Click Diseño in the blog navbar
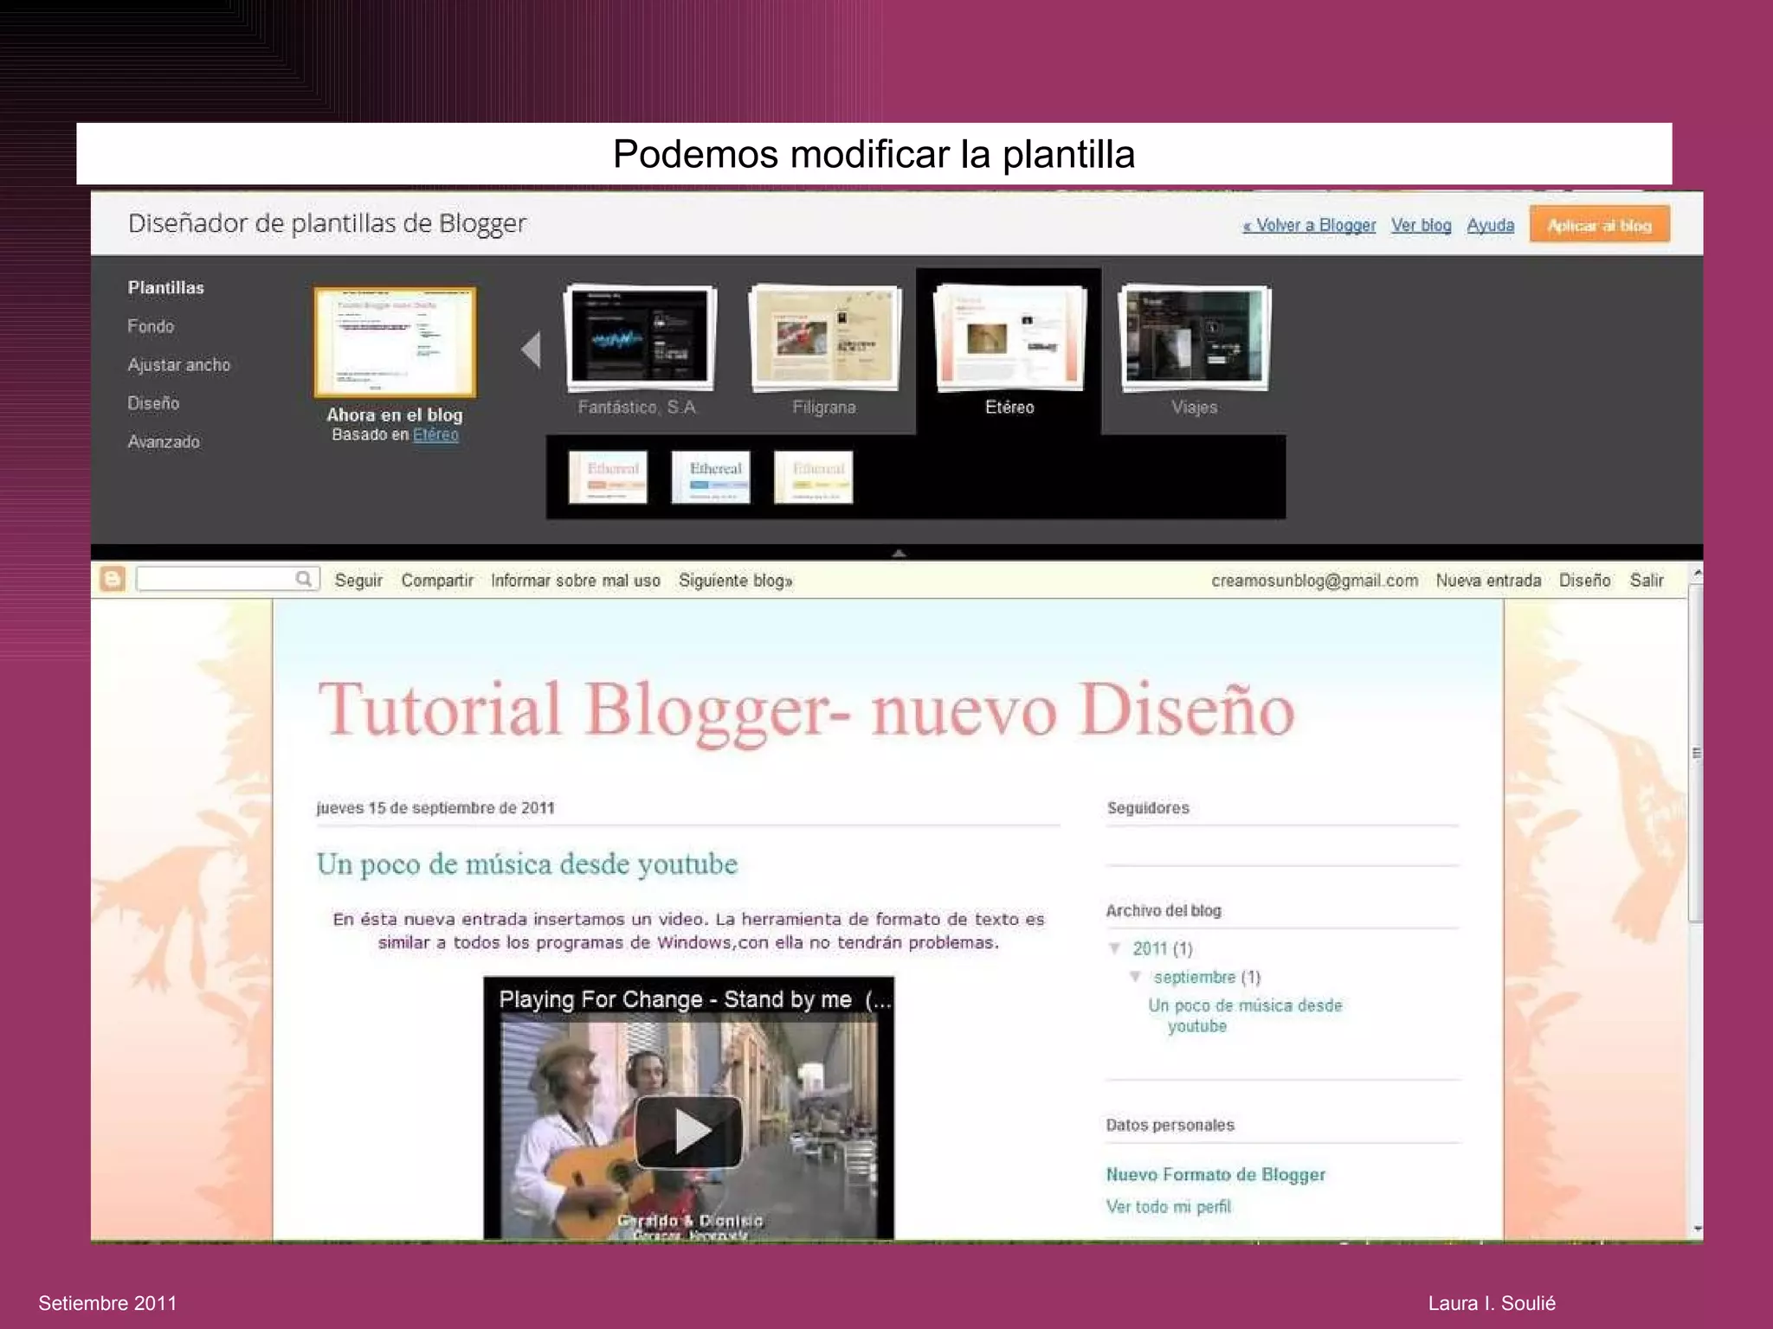 click(x=1585, y=581)
